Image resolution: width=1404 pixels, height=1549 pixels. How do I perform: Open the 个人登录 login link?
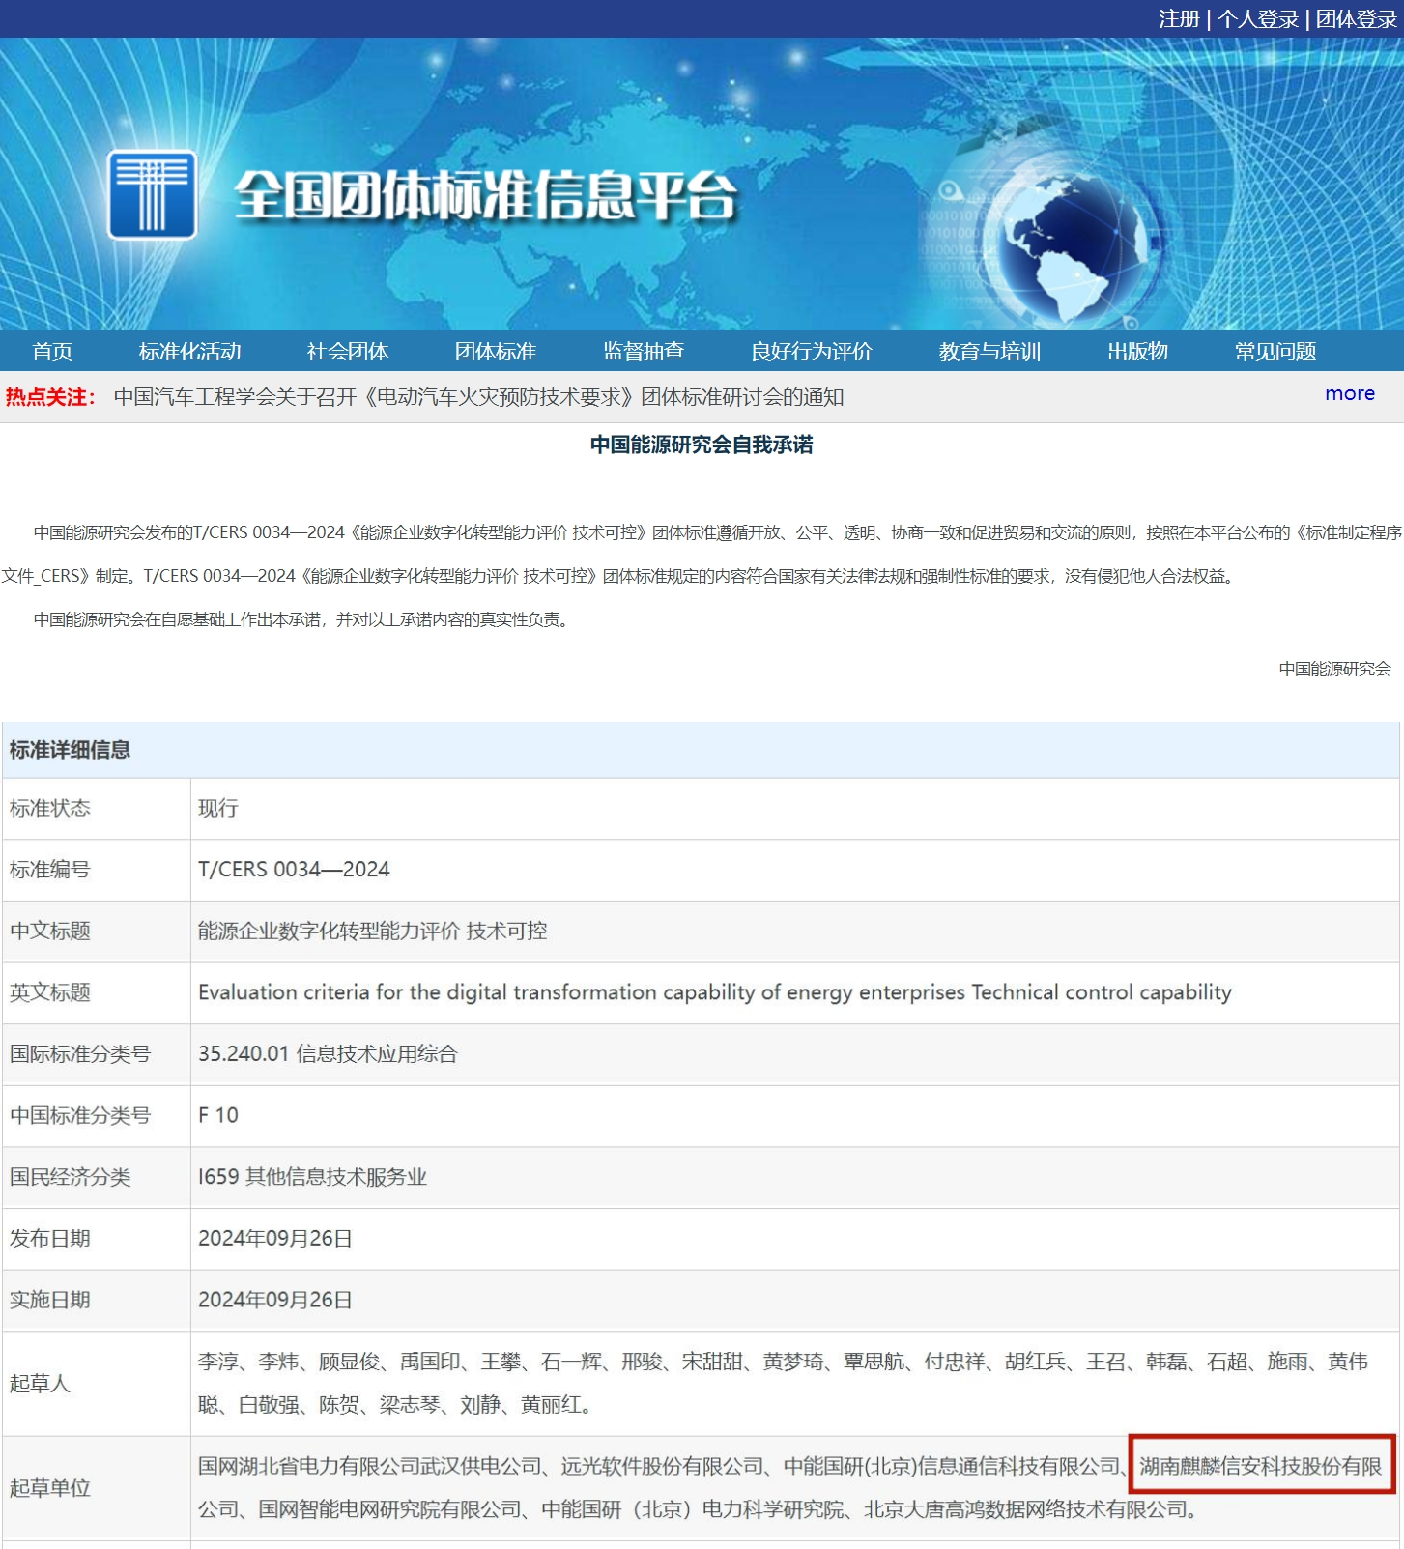(x=1257, y=19)
